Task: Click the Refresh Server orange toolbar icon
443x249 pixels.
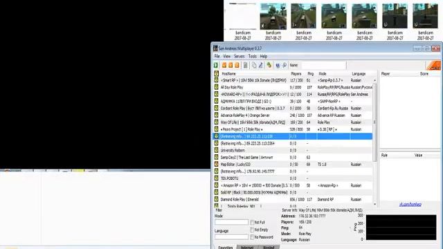Action: (x=237, y=65)
